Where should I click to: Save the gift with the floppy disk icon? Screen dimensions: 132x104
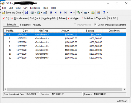(26, 12)
